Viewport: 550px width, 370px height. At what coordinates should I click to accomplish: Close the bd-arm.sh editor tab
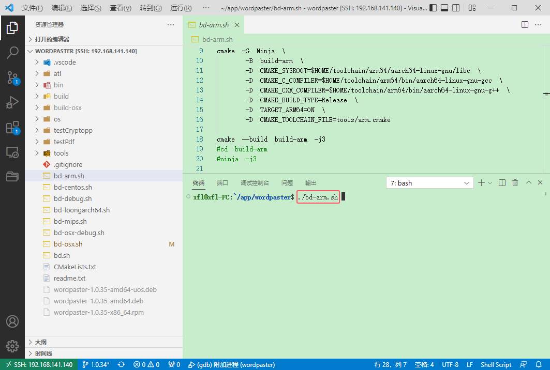237,25
